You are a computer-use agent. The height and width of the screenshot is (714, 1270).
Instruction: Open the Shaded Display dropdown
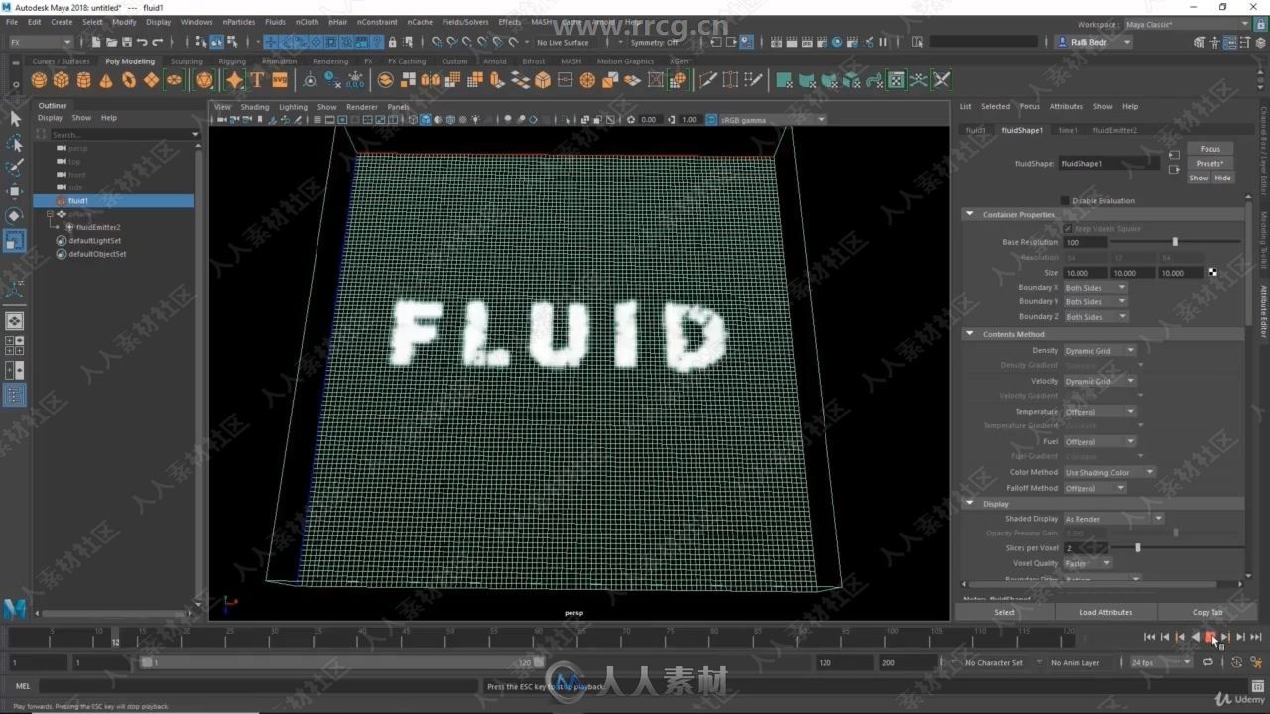coord(1112,519)
